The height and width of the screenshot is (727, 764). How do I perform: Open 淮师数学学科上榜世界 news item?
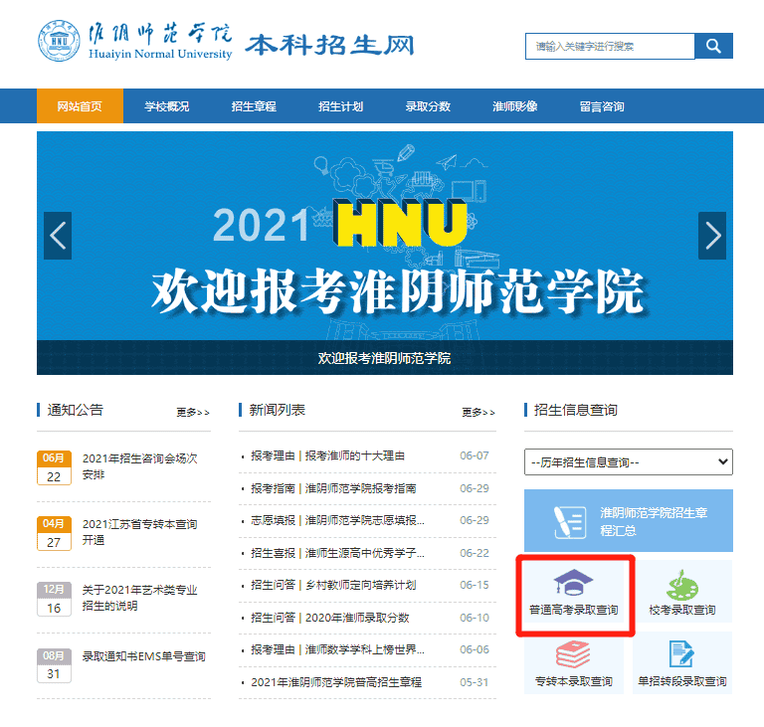tap(337, 649)
